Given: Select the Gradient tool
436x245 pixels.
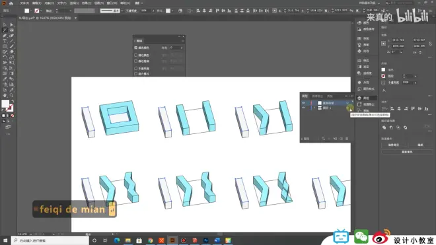Looking at the screenshot, I should point(12,73).
